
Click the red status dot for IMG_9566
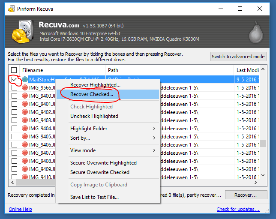click(25, 87)
